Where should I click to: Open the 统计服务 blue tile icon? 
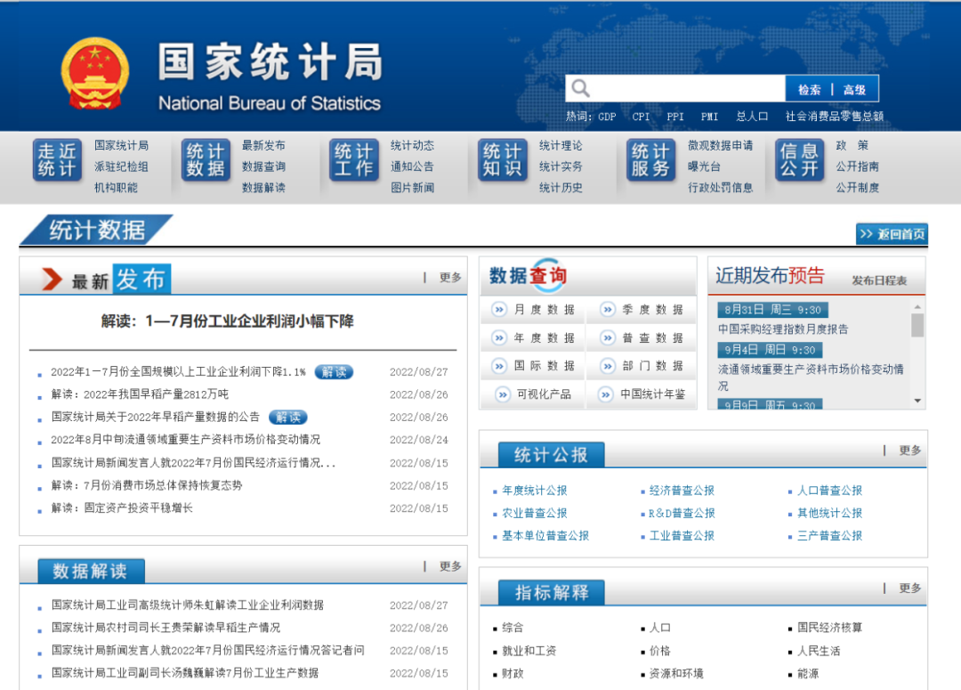pos(650,160)
